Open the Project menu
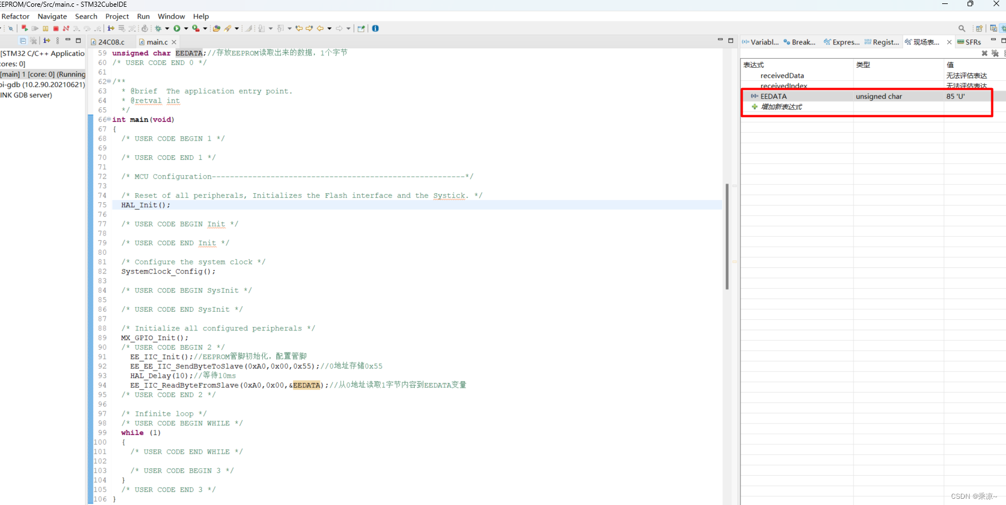1006x505 pixels. 117,16
